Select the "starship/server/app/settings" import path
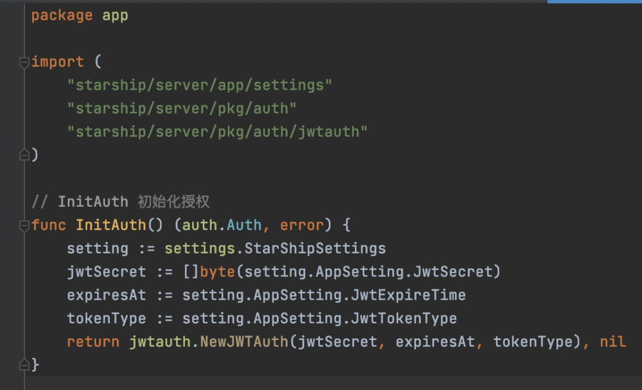The image size is (642, 390). tap(199, 85)
